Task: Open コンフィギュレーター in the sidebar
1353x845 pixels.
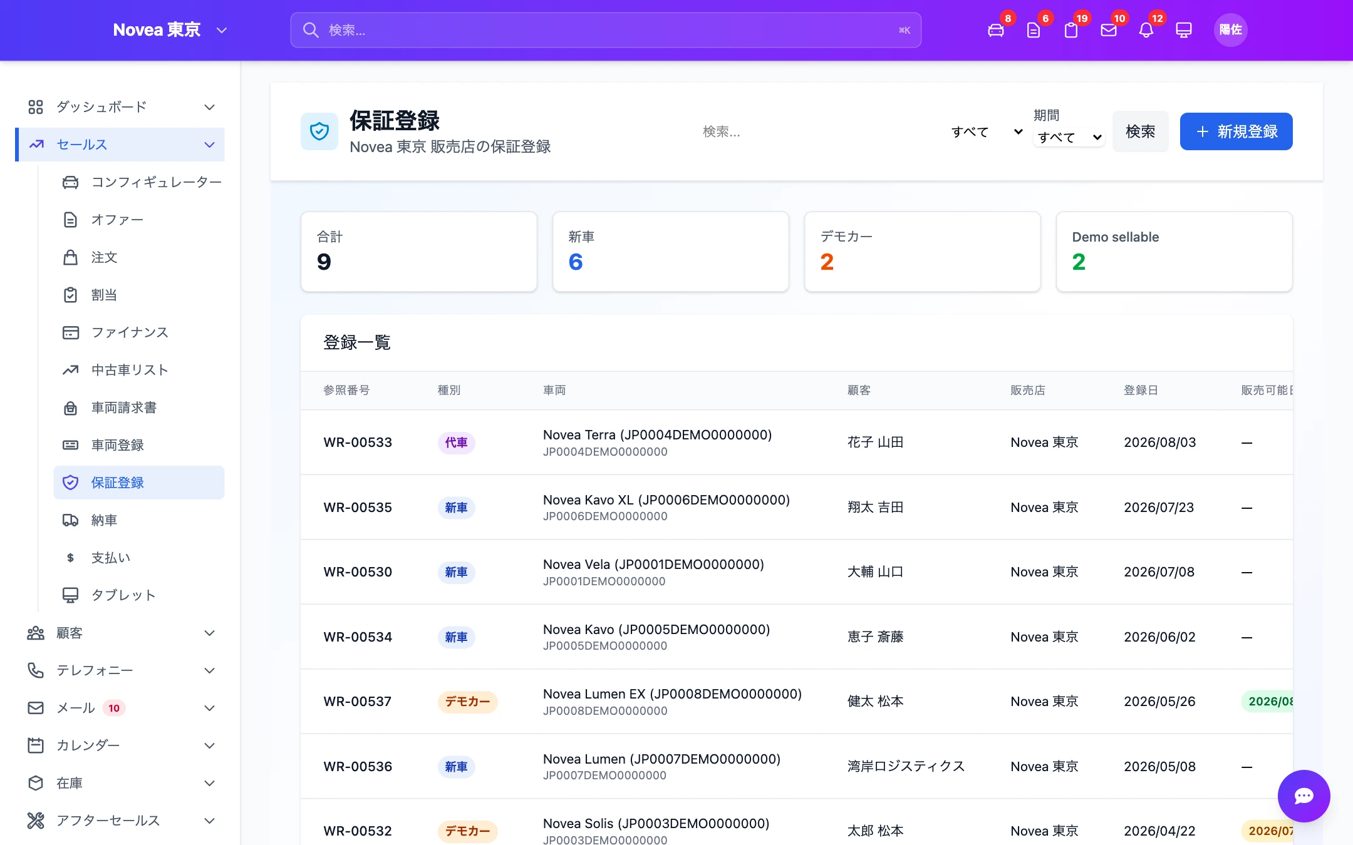Action: pos(139,182)
